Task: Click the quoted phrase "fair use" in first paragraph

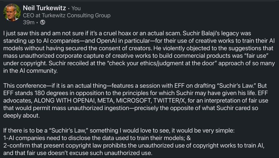Action: 257,56
